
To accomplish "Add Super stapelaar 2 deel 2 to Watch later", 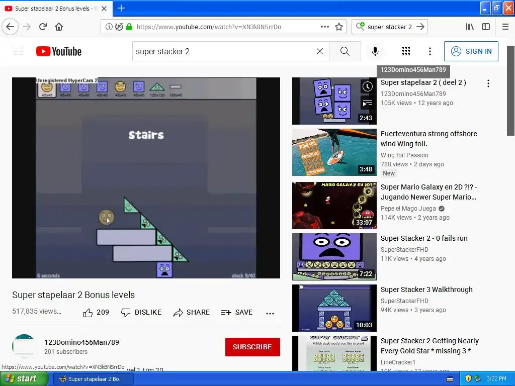I will (x=367, y=86).
